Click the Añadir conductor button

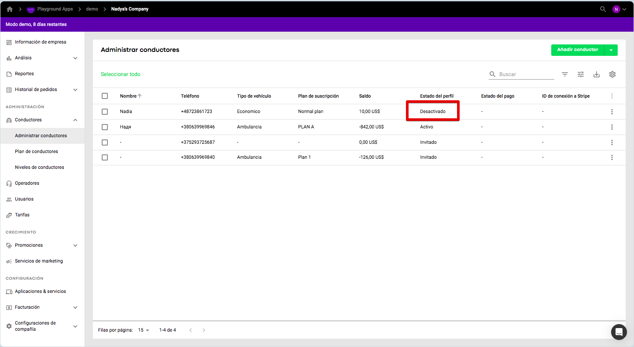(x=578, y=50)
